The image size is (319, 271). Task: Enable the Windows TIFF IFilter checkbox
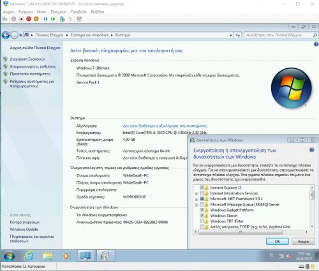202,221
